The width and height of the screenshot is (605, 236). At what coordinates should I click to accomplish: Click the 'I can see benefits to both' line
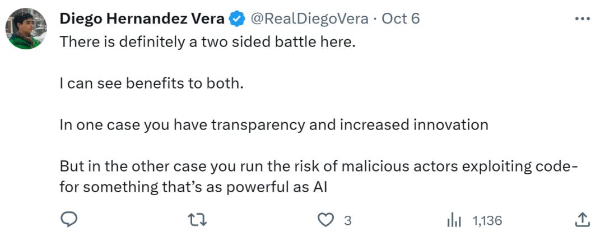click(152, 84)
